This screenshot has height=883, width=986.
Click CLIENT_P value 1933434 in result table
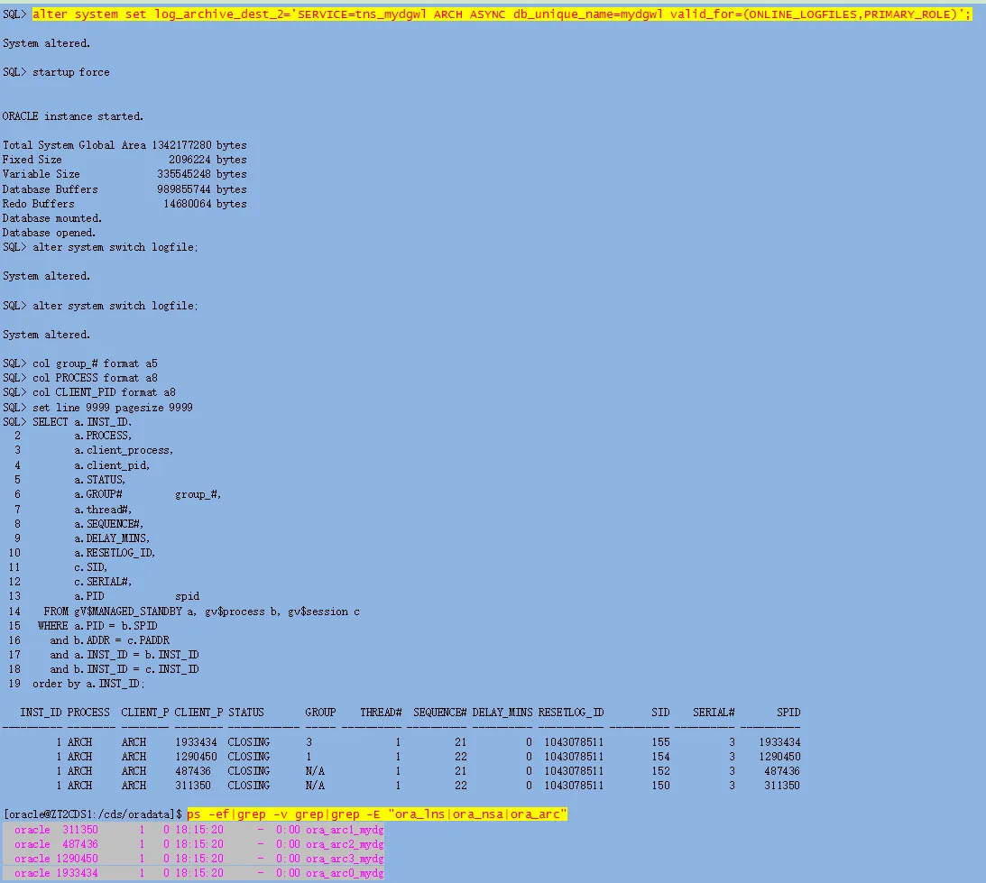coord(196,742)
